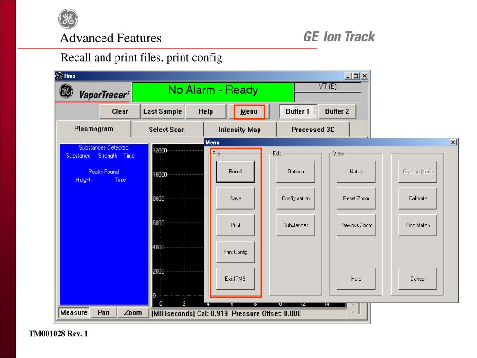Enable Measure mode

point(74,313)
